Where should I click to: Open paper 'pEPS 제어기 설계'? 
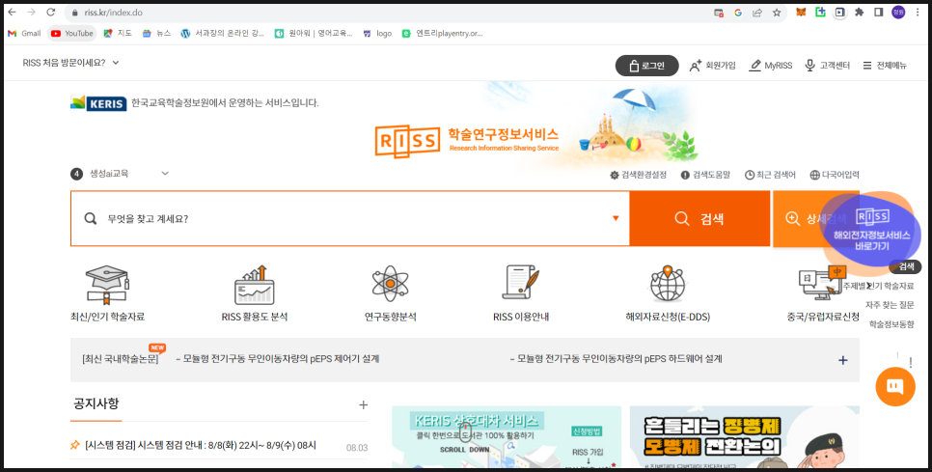(x=278, y=359)
